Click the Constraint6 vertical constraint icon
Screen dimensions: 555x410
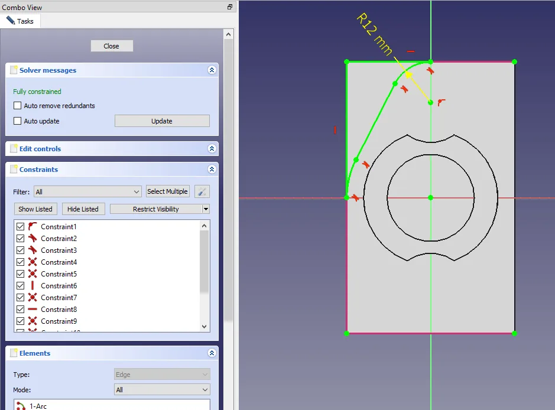click(33, 285)
